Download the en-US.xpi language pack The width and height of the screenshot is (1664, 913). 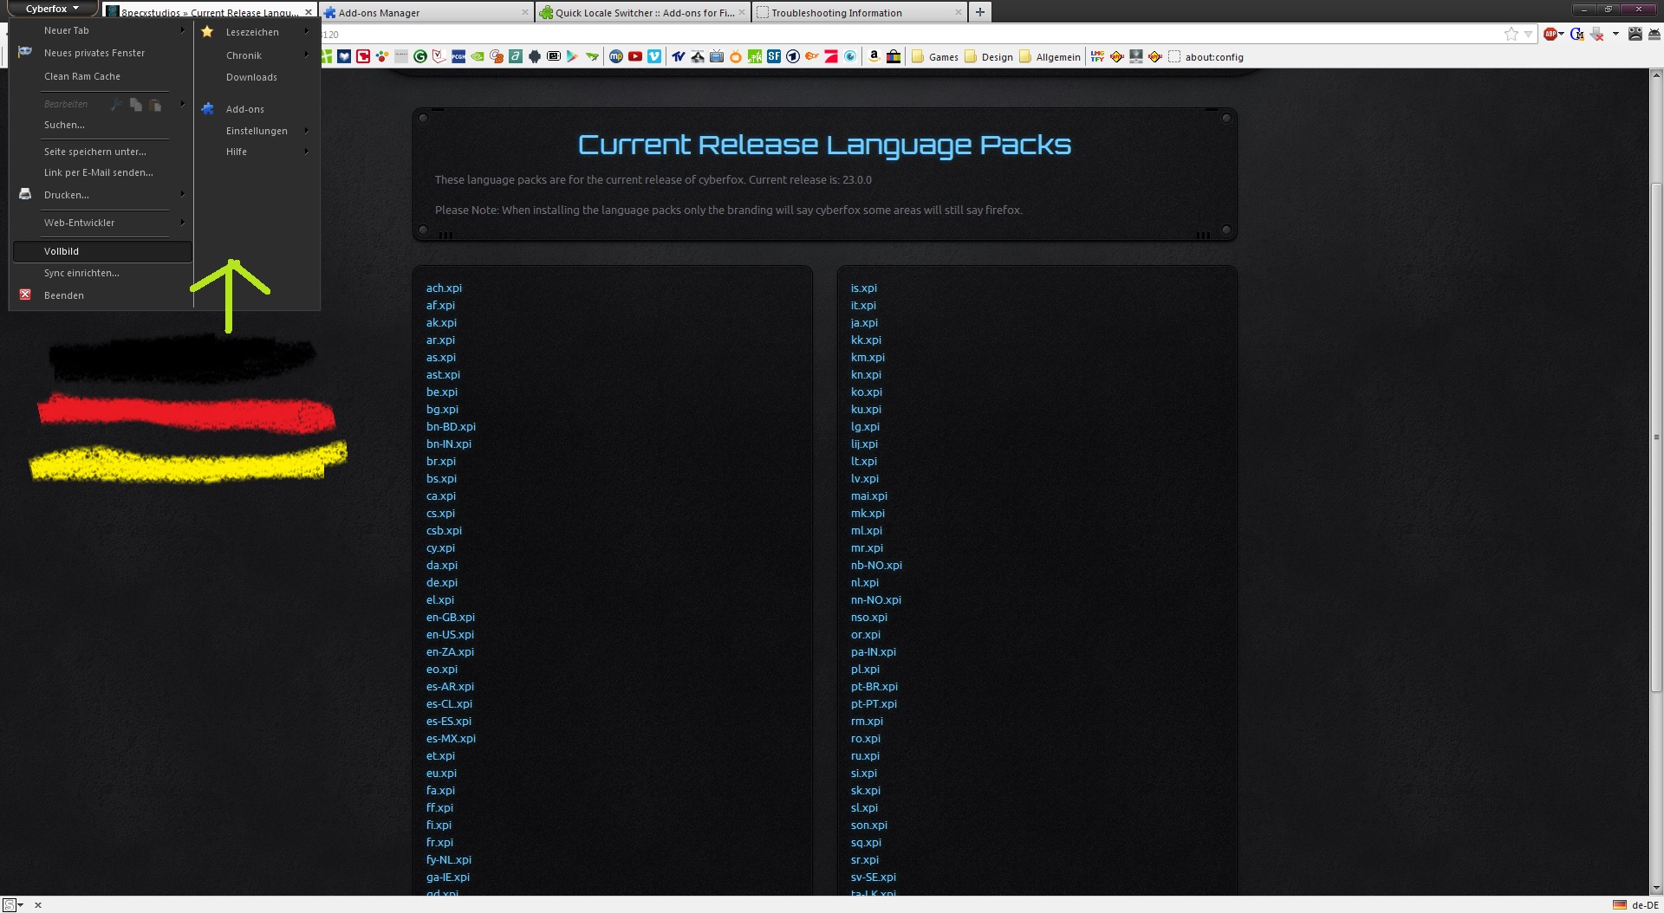coord(450,634)
